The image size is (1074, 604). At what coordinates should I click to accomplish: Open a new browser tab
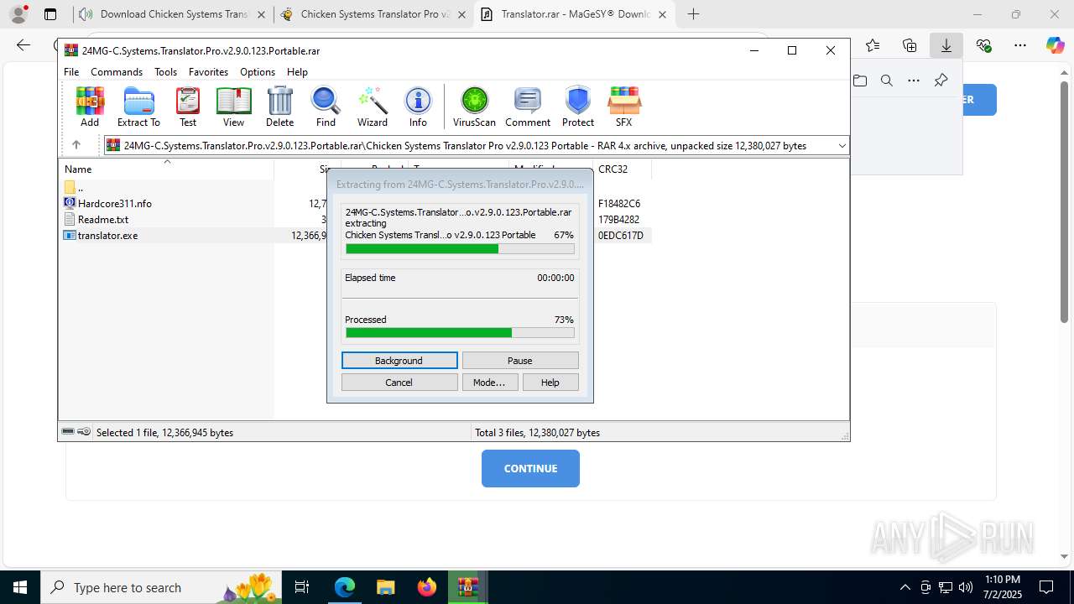(693, 14)
